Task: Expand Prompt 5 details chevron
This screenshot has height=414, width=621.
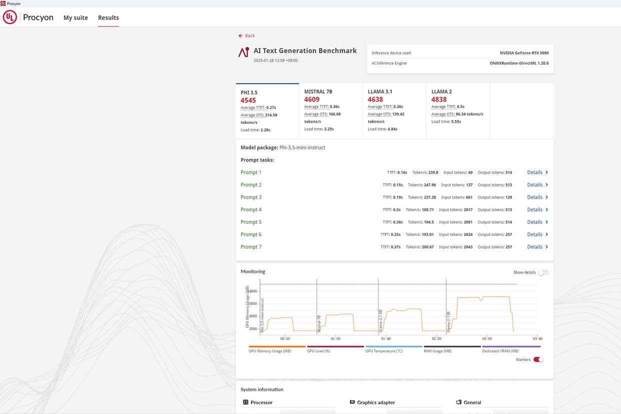Action: [x=547, y=222]
